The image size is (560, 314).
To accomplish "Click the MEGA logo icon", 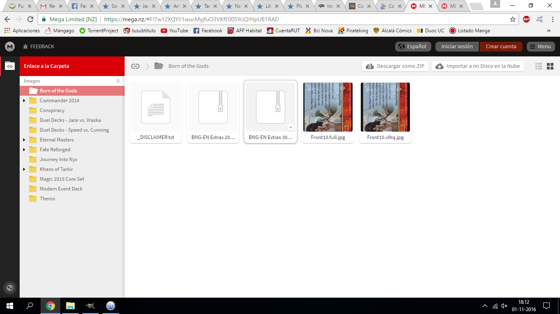I will 10,47.
